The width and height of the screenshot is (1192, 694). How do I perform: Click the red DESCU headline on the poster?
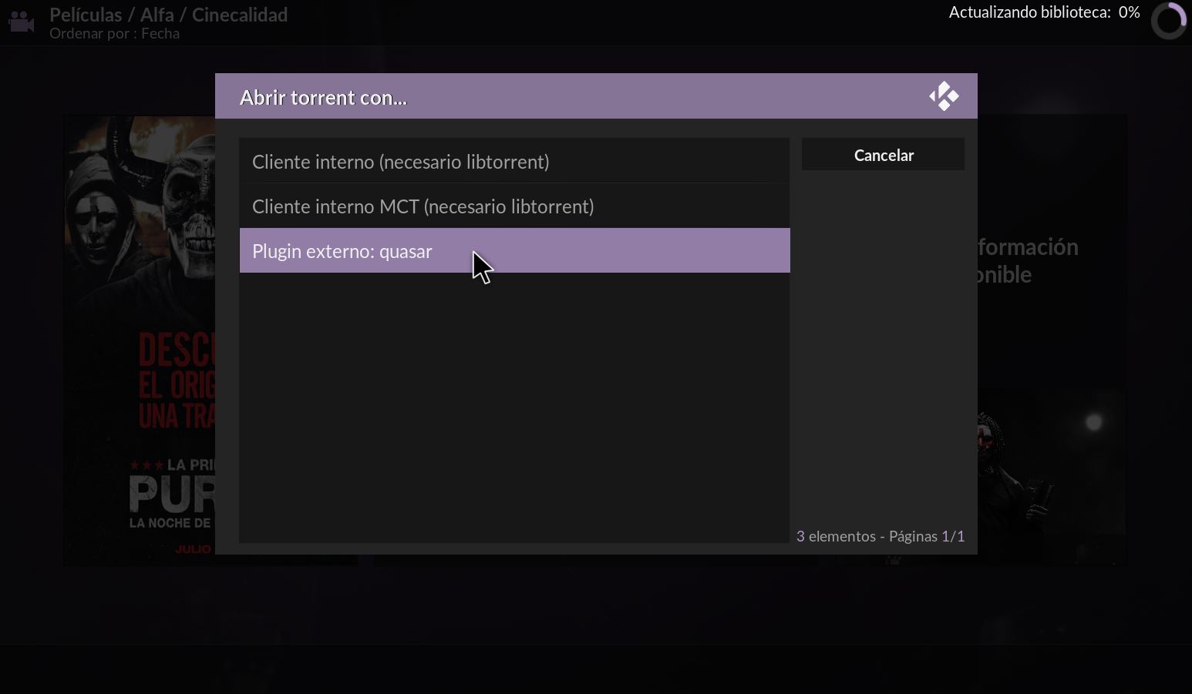[x=177, y=352]
